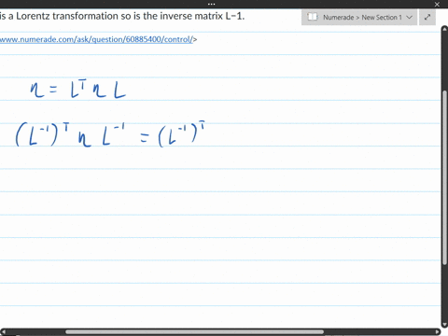Click the 'New Section 1' label

pyautogui.click(x=382, y=18)
